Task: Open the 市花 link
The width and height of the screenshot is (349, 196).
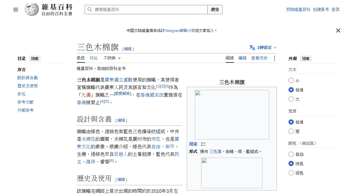Action: pyautogui.click(x=156, y=139)
